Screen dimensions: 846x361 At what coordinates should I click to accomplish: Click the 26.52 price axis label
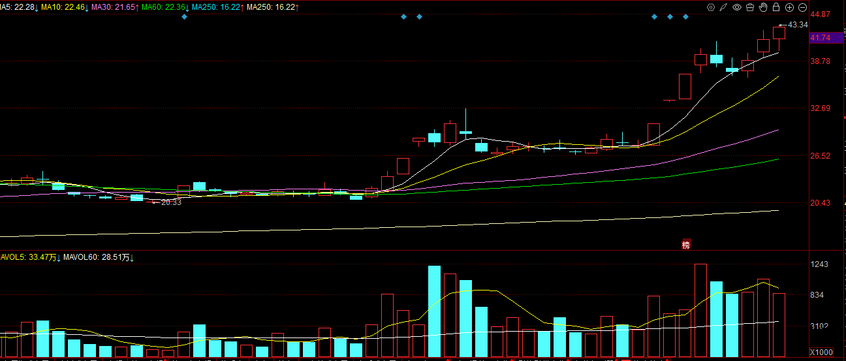pyautogui.click(x=820, y=156)
